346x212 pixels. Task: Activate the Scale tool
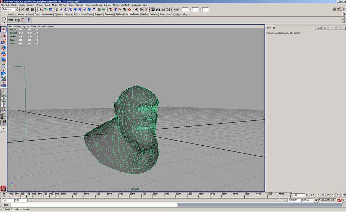(3, 59)
